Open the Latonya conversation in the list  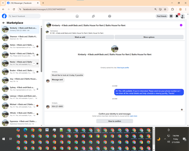pos(20,97)
